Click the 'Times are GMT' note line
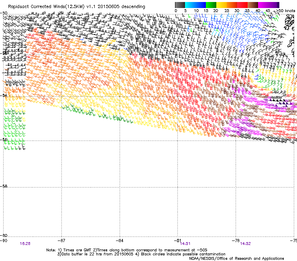Image resolution: width=297 pixels, height=261 pixels. click(x=127, y=250)
